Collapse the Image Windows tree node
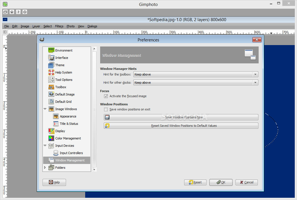The height and width of the screenshot is (200, 297). pyautogui.click(x=45, y=109)
